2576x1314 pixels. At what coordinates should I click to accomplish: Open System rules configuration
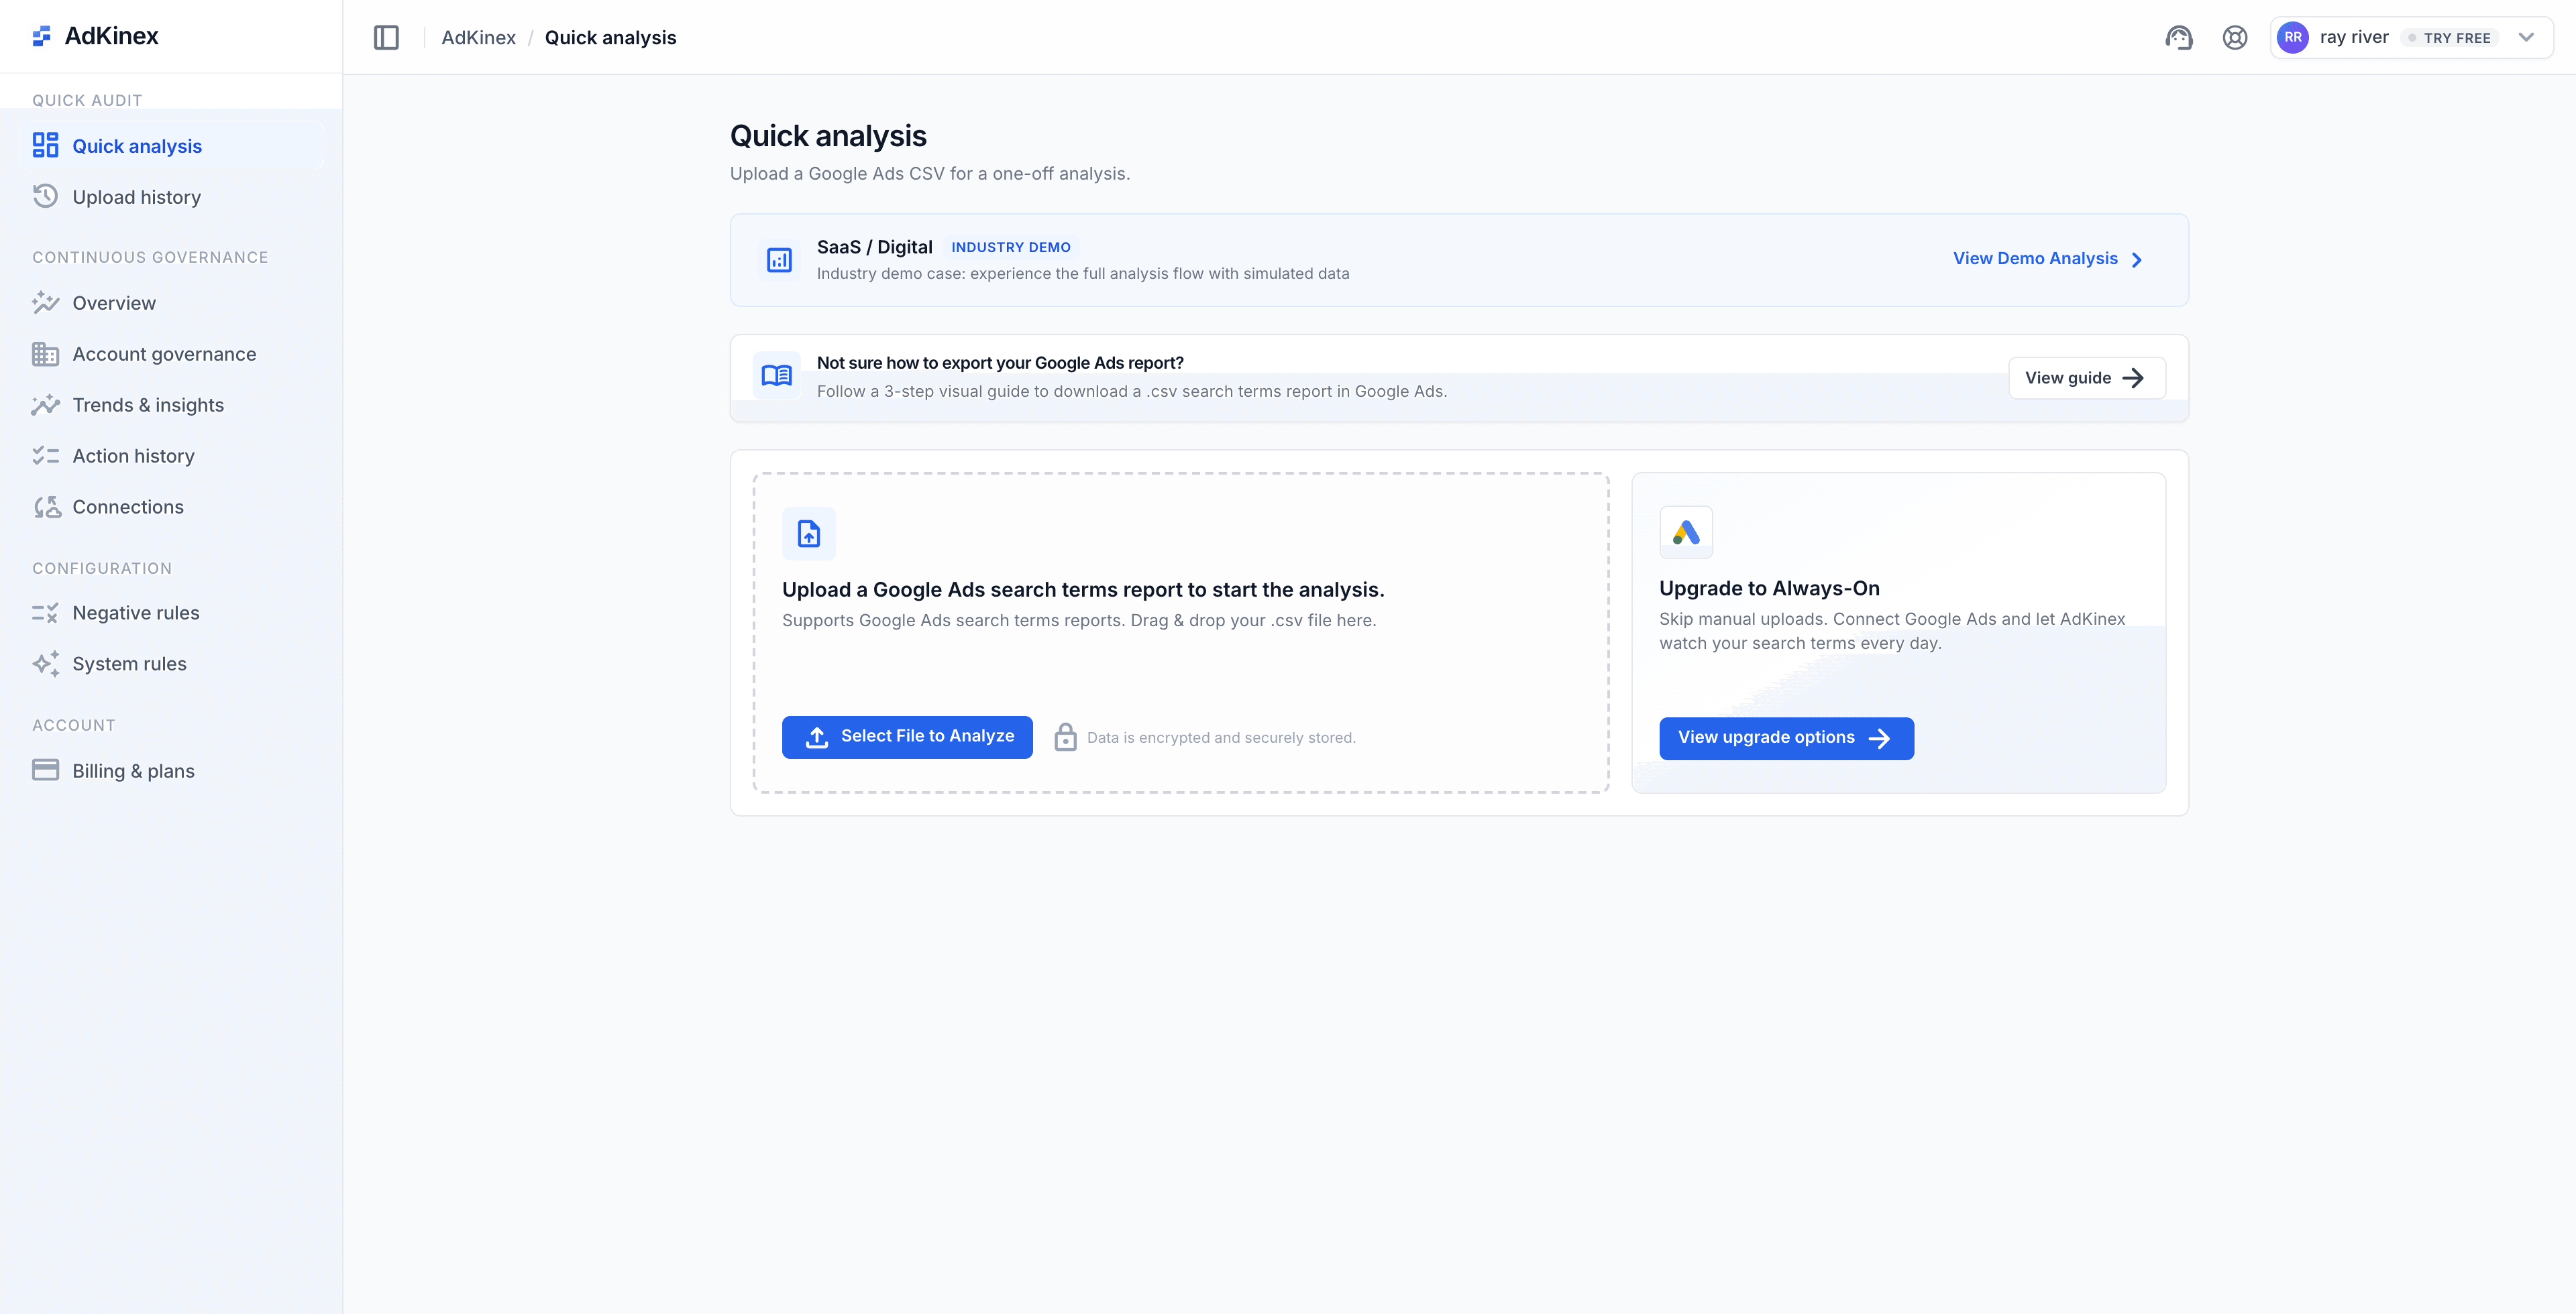coord(171,664)
